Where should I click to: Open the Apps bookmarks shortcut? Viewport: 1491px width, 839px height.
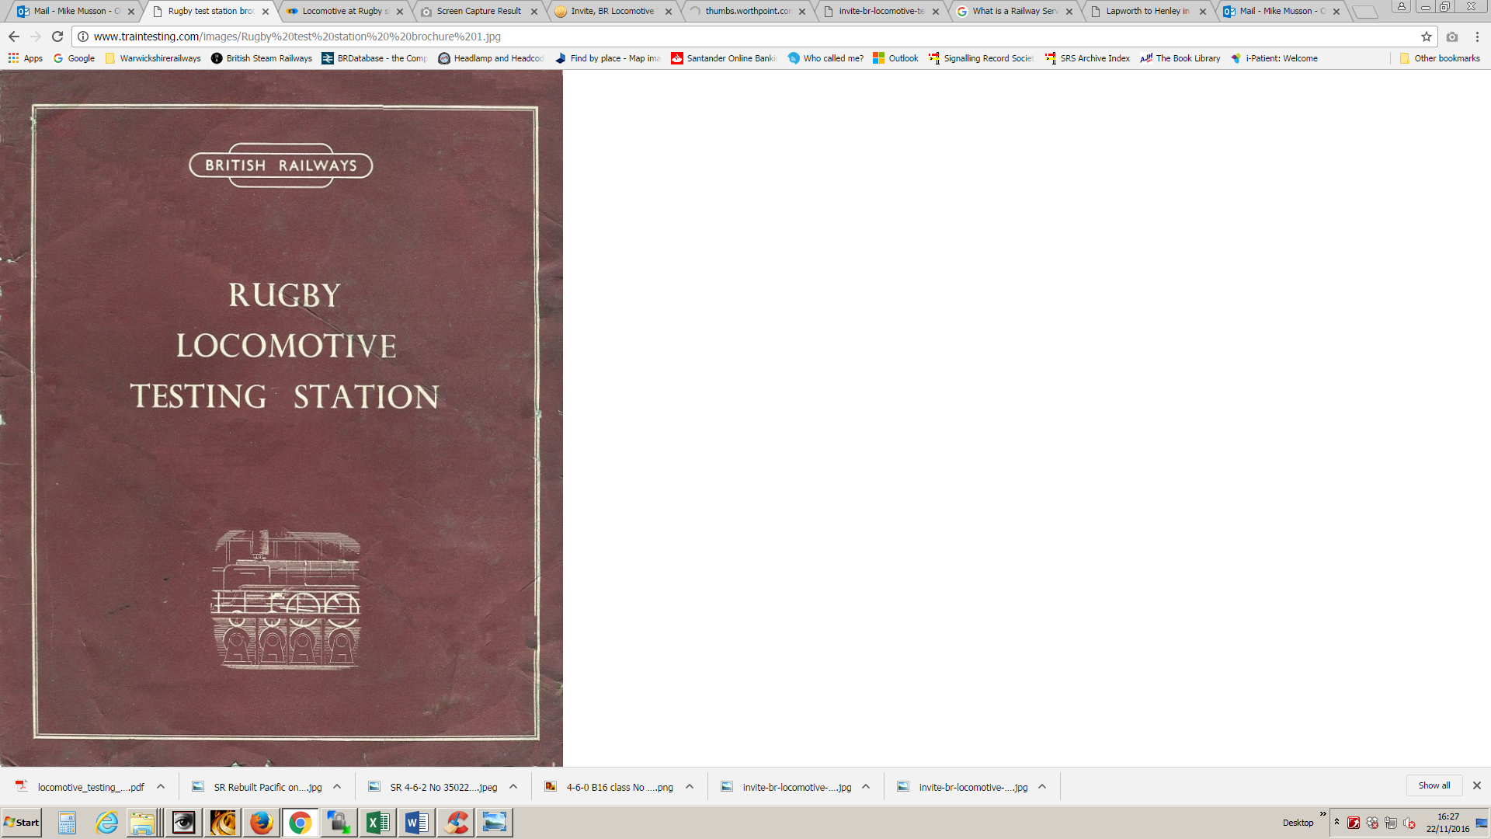coord(25,58)
